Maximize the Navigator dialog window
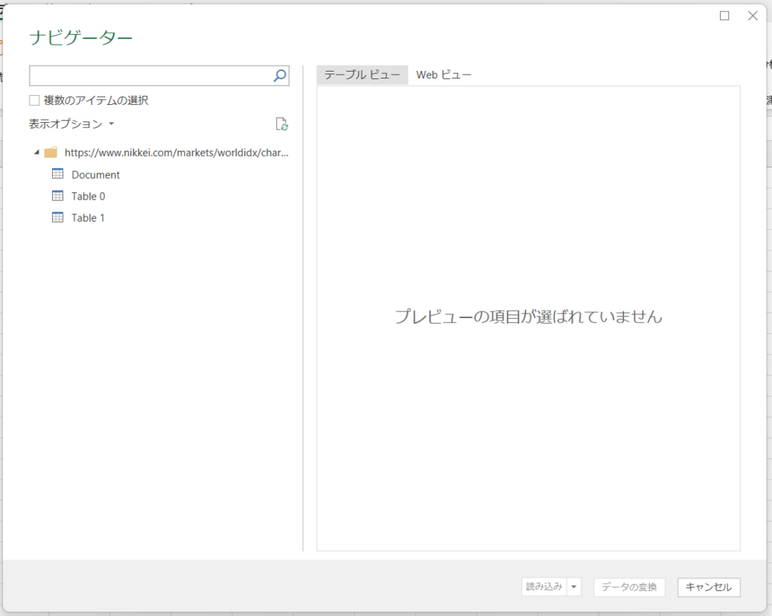 coord(725,16)
